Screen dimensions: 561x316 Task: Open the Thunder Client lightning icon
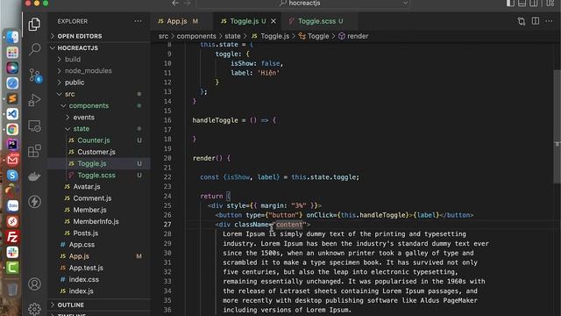[34, 202]
